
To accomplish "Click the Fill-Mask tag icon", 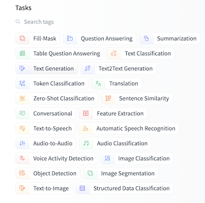I will click(22, 39).
